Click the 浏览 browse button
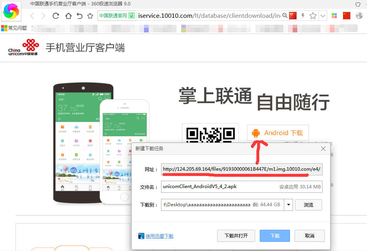The height and width of the screenshot is (251, 367). (x=309, y=205)
